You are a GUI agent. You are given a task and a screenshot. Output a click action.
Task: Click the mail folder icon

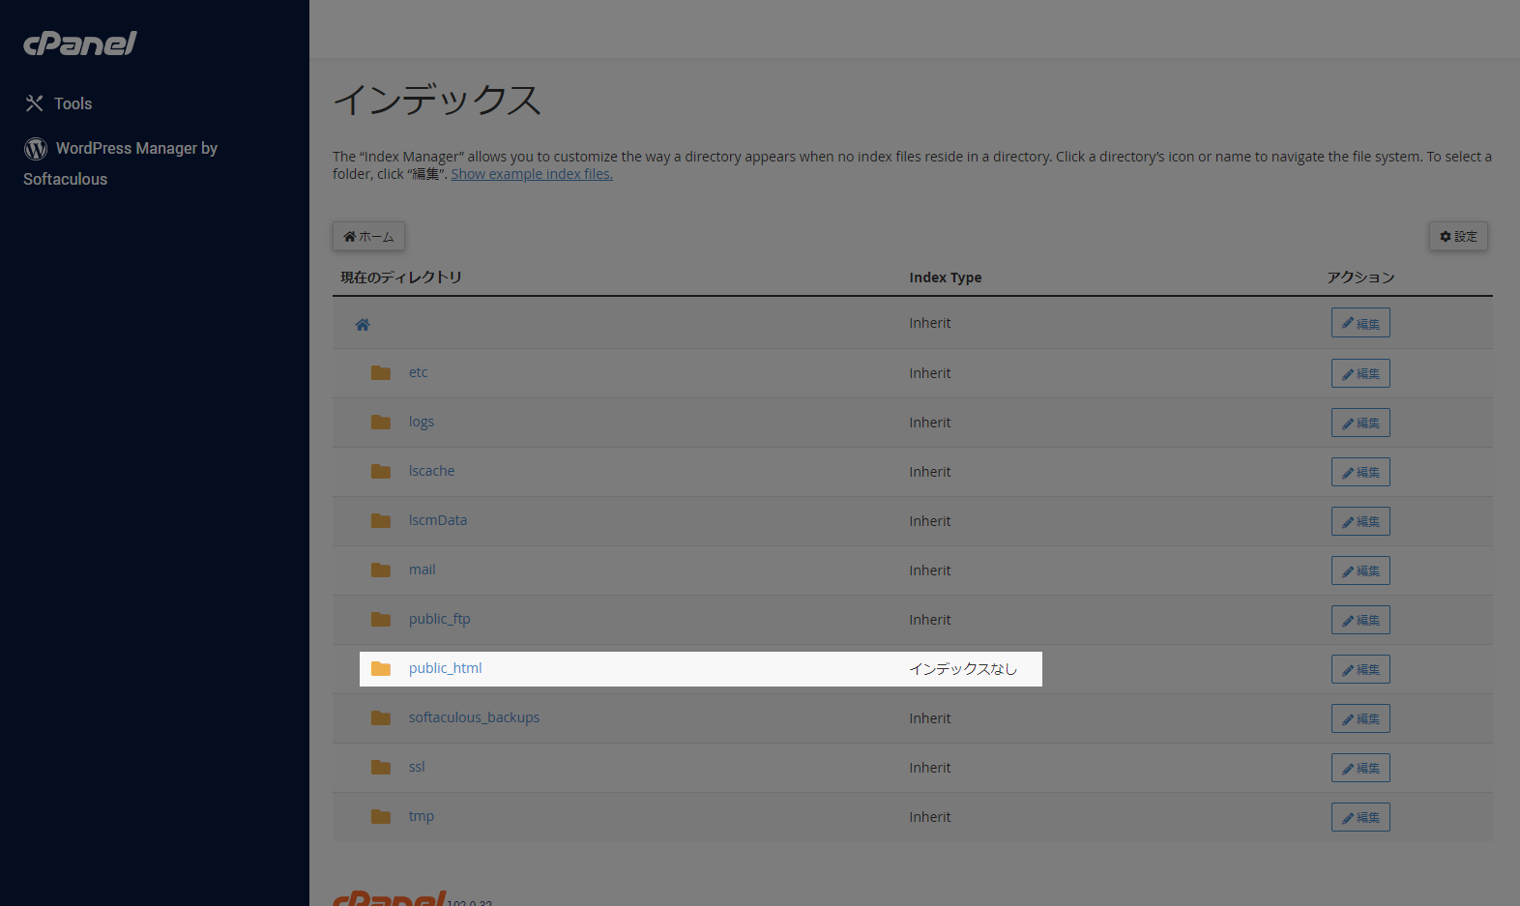381,570
